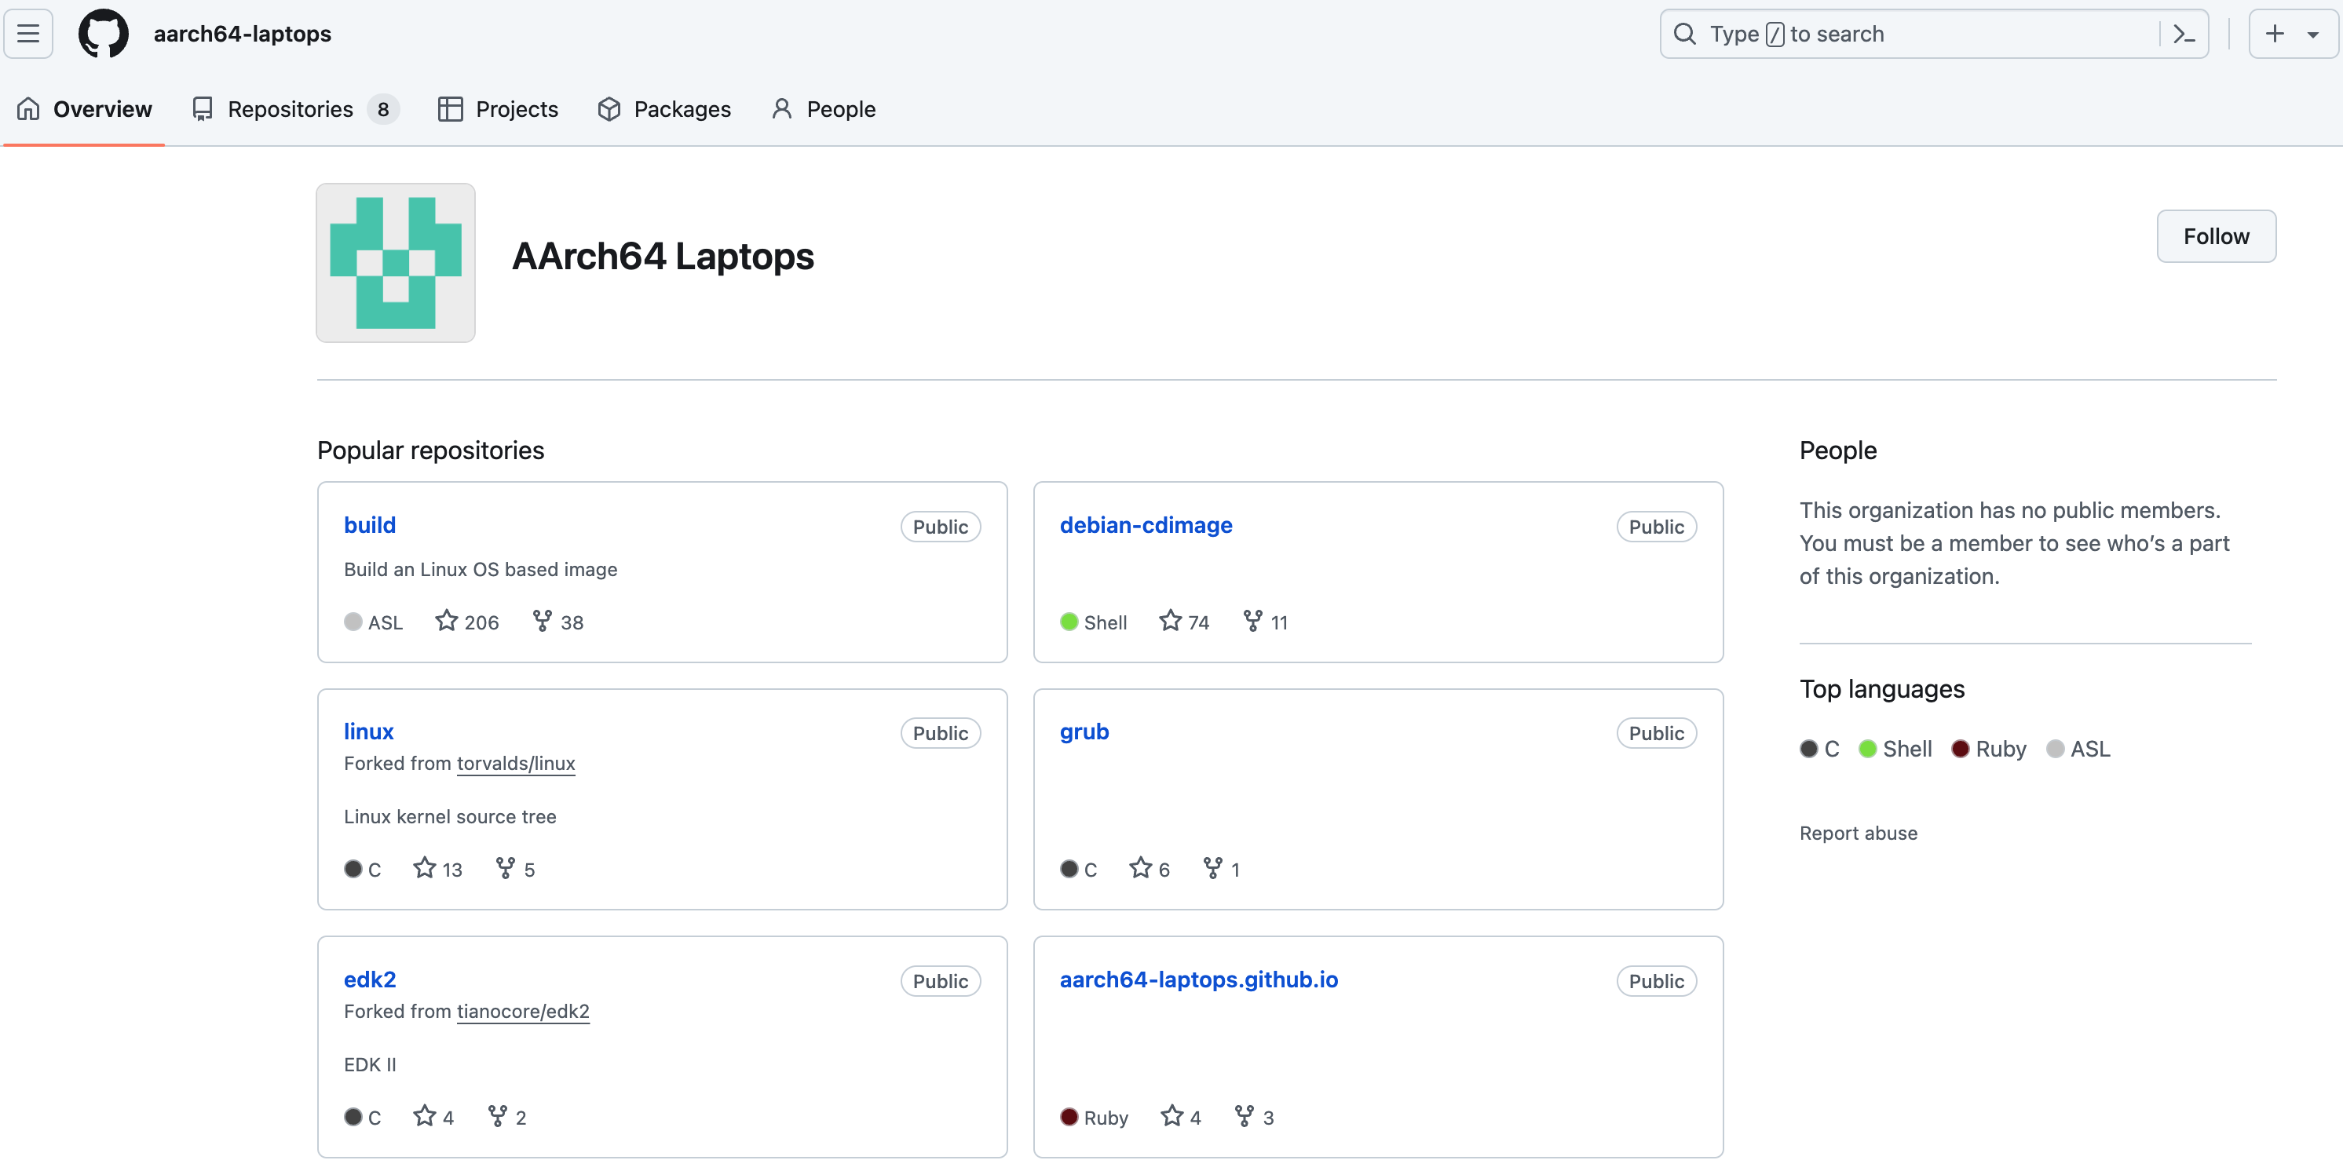Open the linux repository
Image resolution: width=2343 pixels, height=1171 pixels.
point(368,731)
